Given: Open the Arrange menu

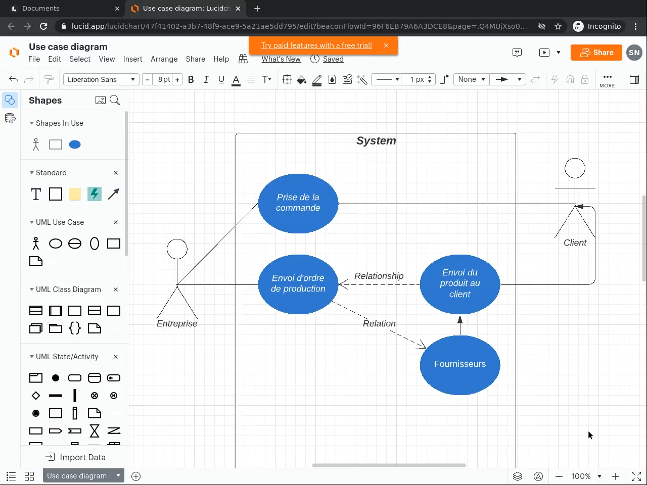Looking at the screenshot, I should click(x=164, y=59).
